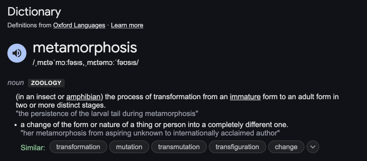
Task: Click the Learn more link
Action: click(x=127, y=25)
